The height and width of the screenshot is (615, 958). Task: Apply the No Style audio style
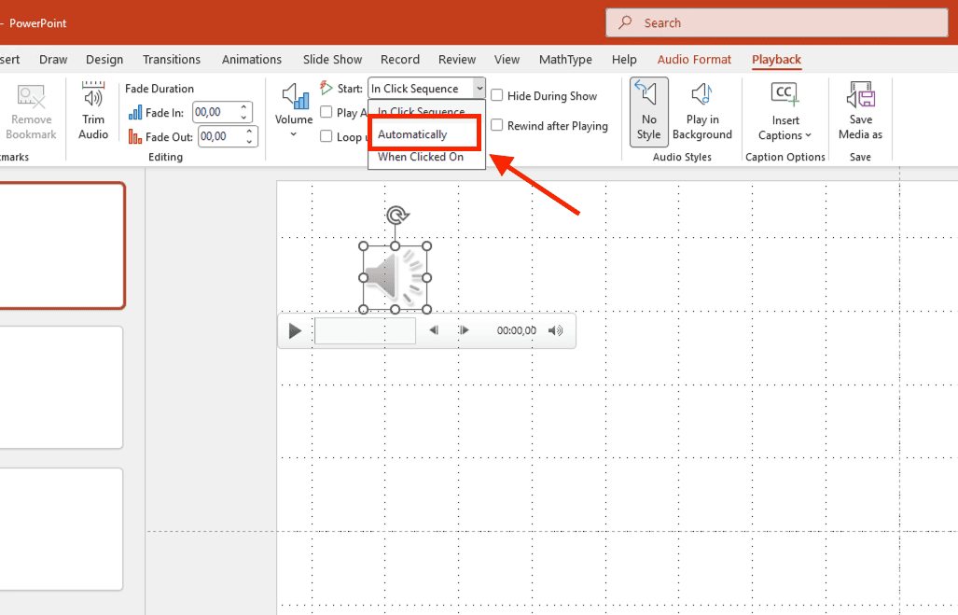(649, 112)
